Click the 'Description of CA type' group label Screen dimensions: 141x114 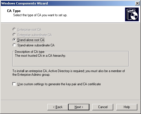coord(30,52)
